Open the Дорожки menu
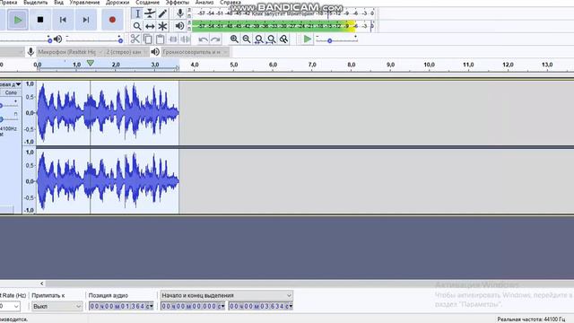The width and height of the screenshot is (574, 323). coord(117,3)
